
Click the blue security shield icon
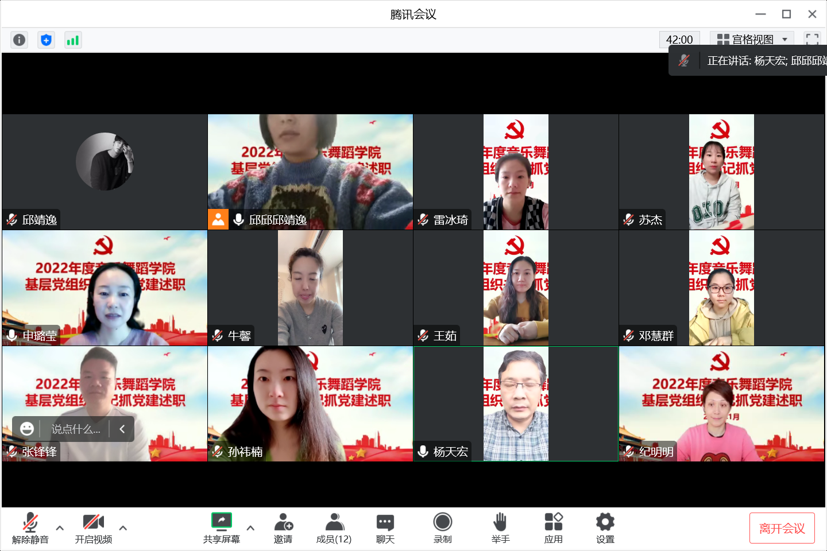click(46, 40)
